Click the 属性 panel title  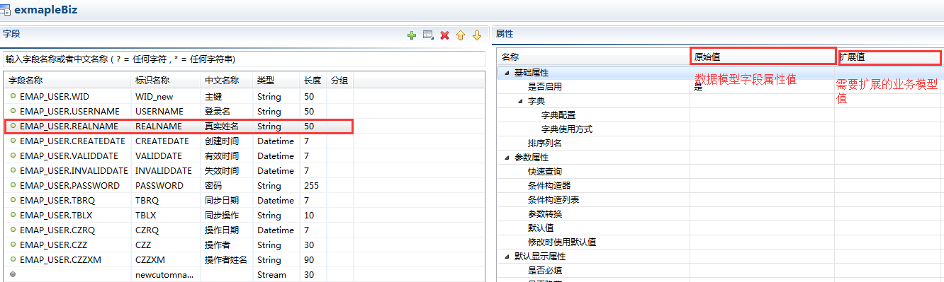pyautogui.click(x=505, y=33)
